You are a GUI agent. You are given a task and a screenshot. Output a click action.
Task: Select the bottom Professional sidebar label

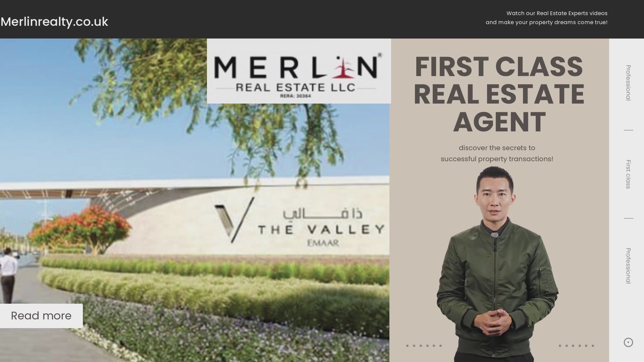tap(628, 266)
